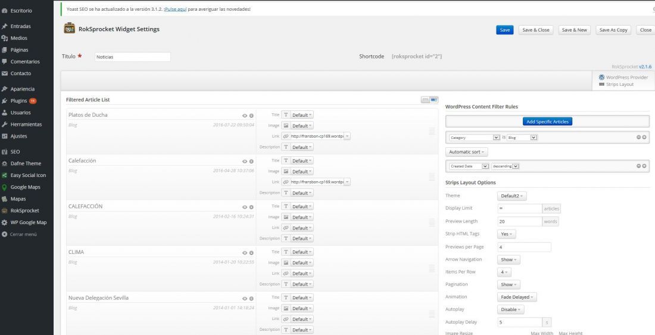This screenshot has width=655, height=335.
Task: Click link chain icon in CLIMA row
Action: tap(286, 274)
